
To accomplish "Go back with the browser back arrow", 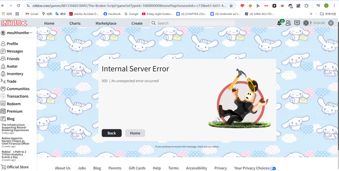I will click(x=3, y=6).
